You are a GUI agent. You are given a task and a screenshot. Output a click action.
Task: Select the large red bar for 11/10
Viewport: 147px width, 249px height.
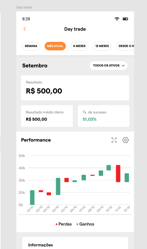pos(118,173)
